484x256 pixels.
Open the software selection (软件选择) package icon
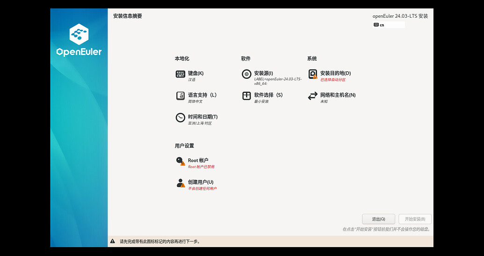(x=246, y=96)
